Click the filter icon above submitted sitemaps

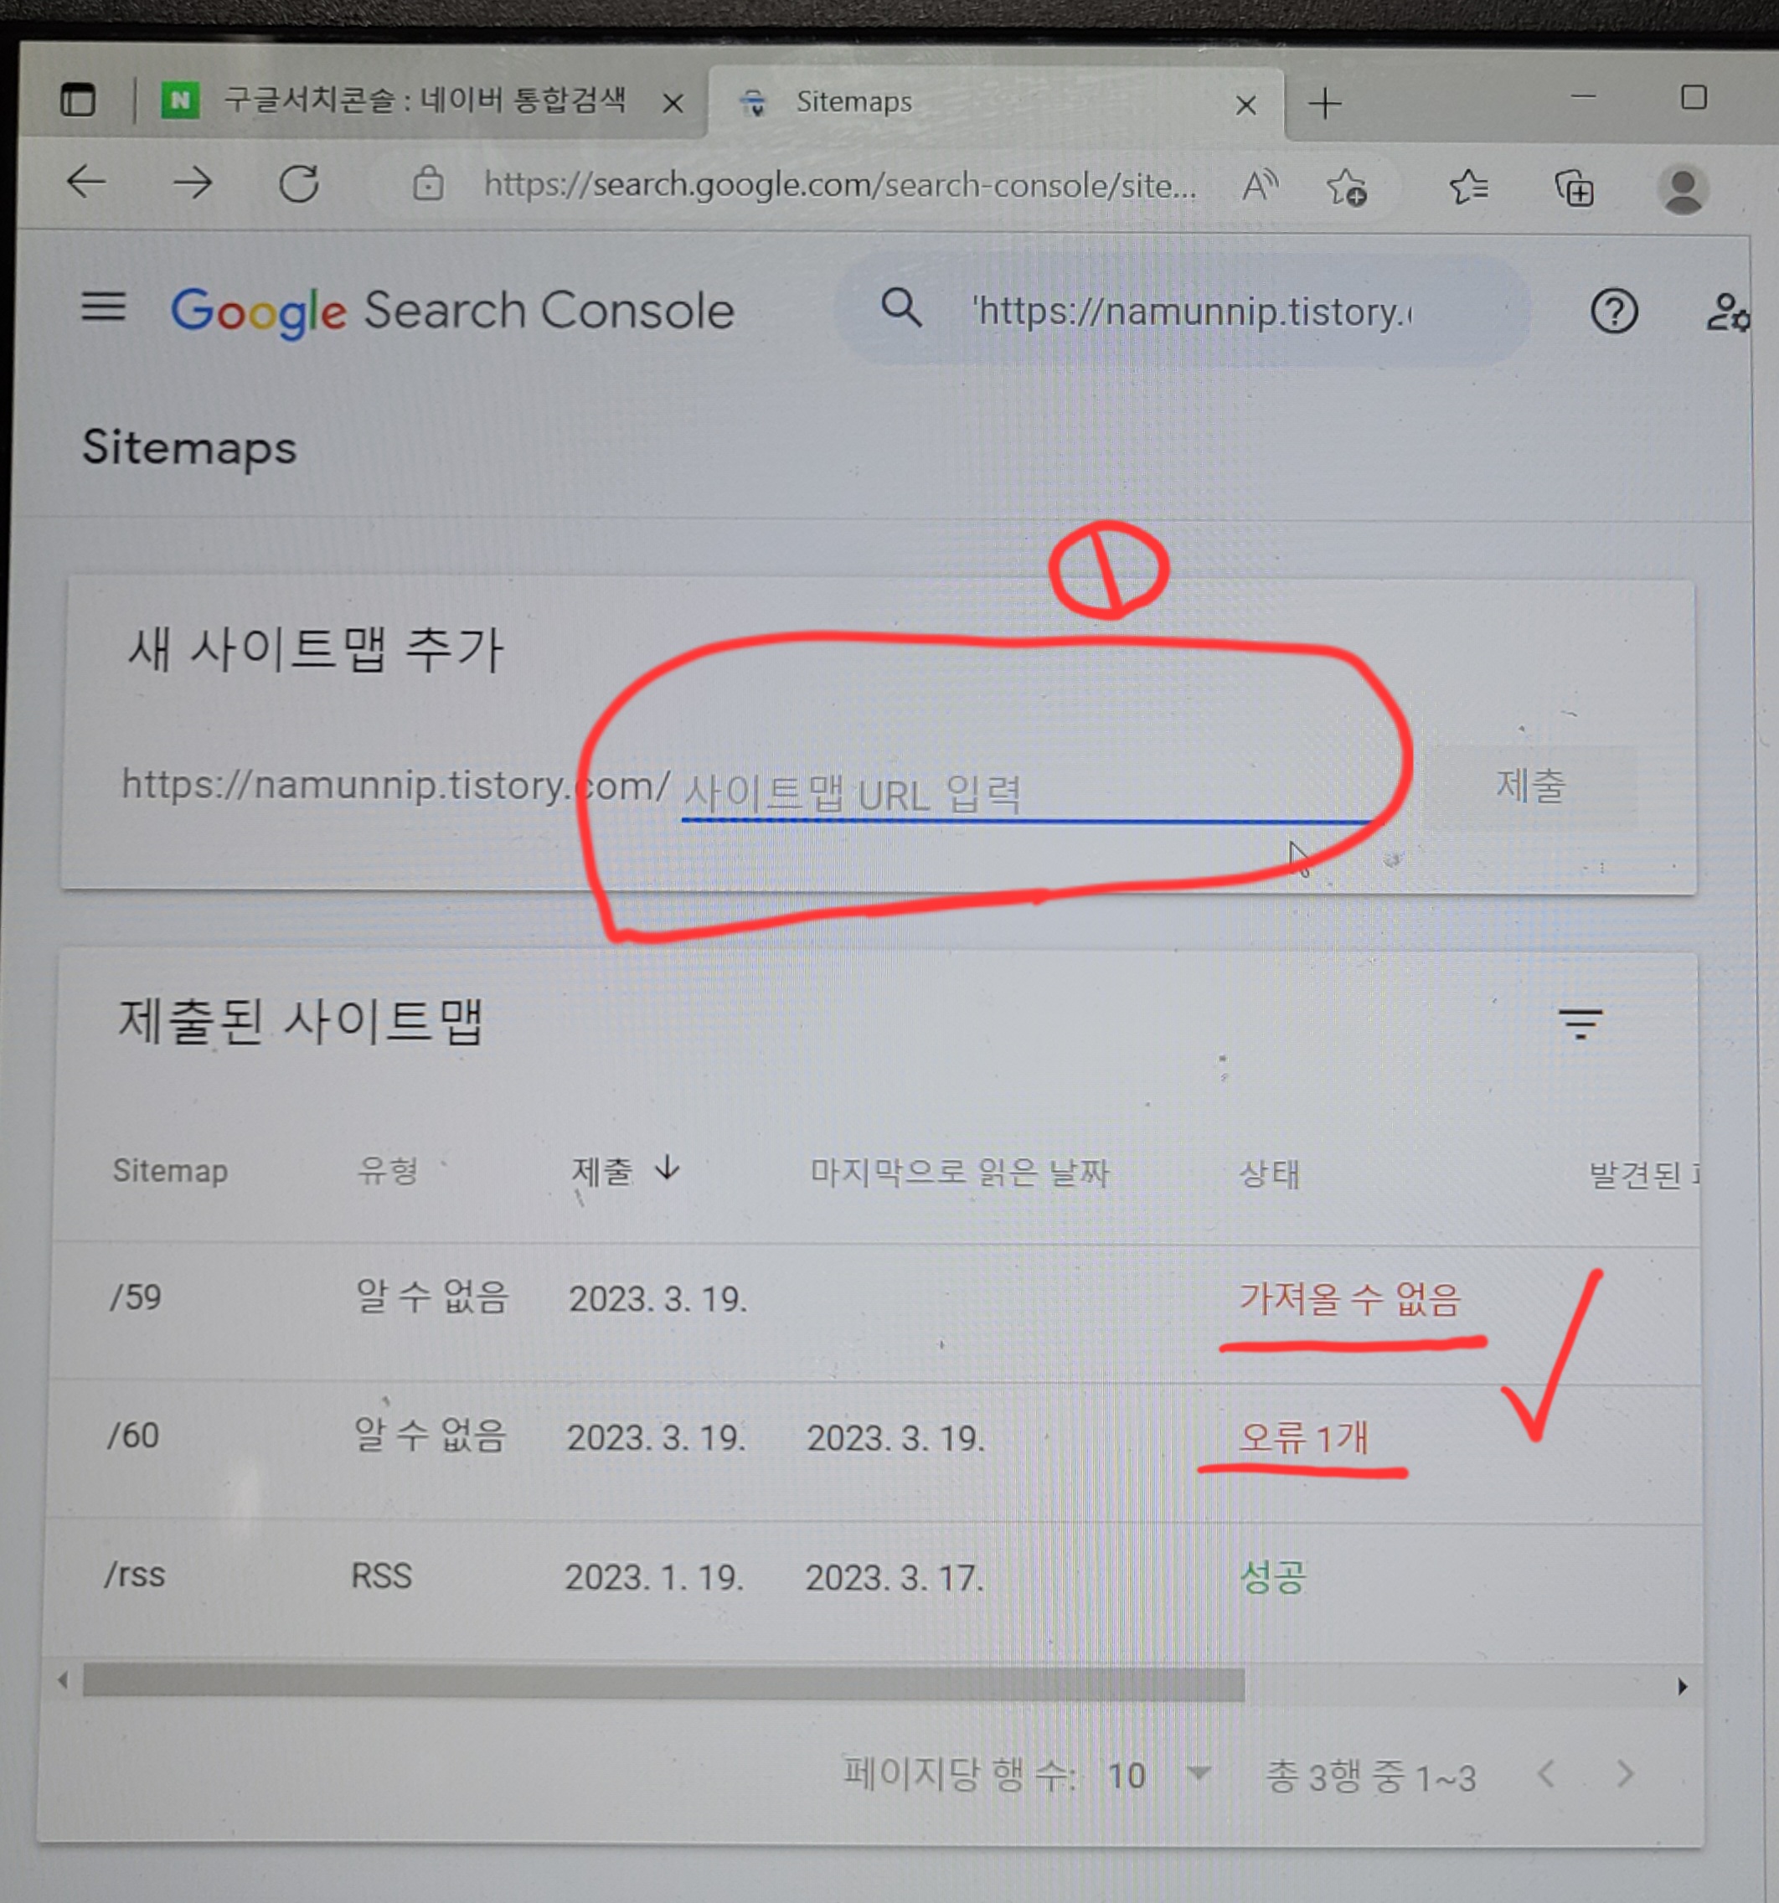pos(1580,1024)
